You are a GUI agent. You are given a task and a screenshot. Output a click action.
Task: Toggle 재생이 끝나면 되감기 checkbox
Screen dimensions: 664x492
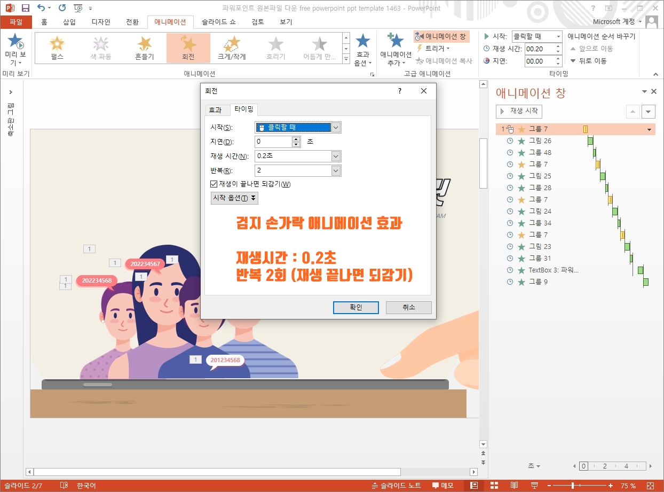pos(214,184)
